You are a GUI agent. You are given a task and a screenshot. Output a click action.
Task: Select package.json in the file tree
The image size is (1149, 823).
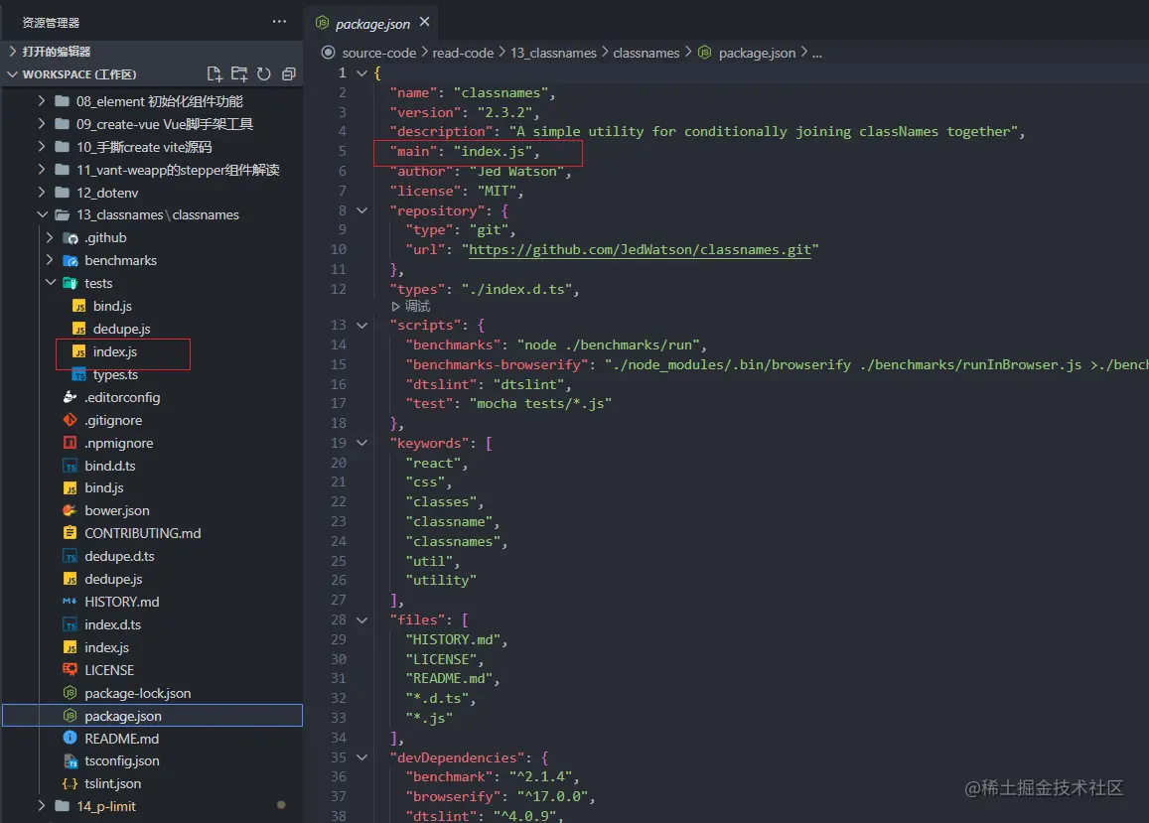coord(152,715)
